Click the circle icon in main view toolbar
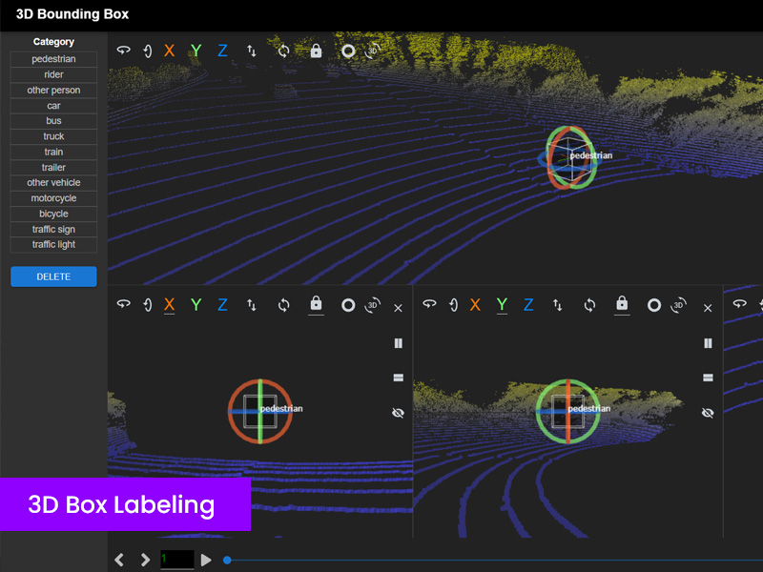Screen dimensions: 763x572 tap(348, 51)
